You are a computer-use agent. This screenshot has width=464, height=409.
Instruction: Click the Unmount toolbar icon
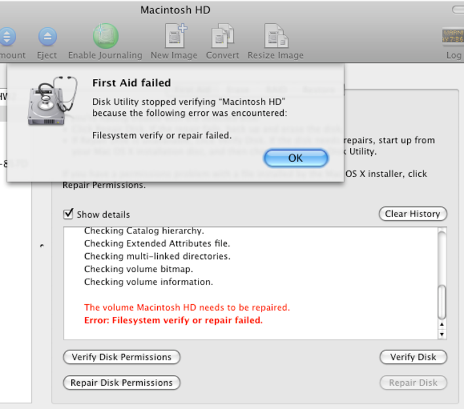click(7, 36)
